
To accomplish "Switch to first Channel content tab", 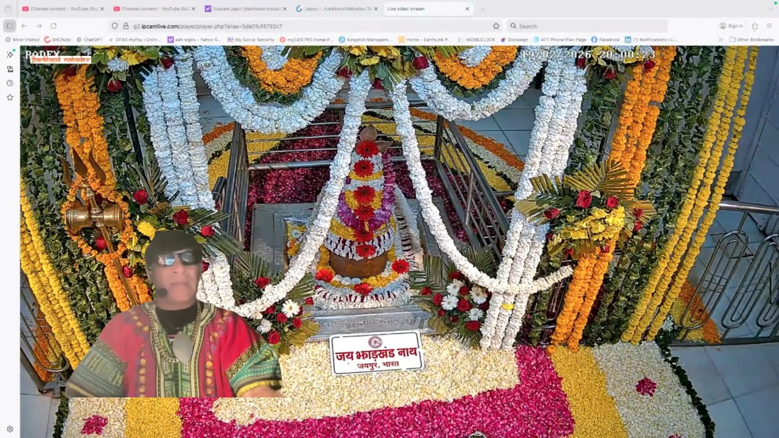I will pos(63,9).
